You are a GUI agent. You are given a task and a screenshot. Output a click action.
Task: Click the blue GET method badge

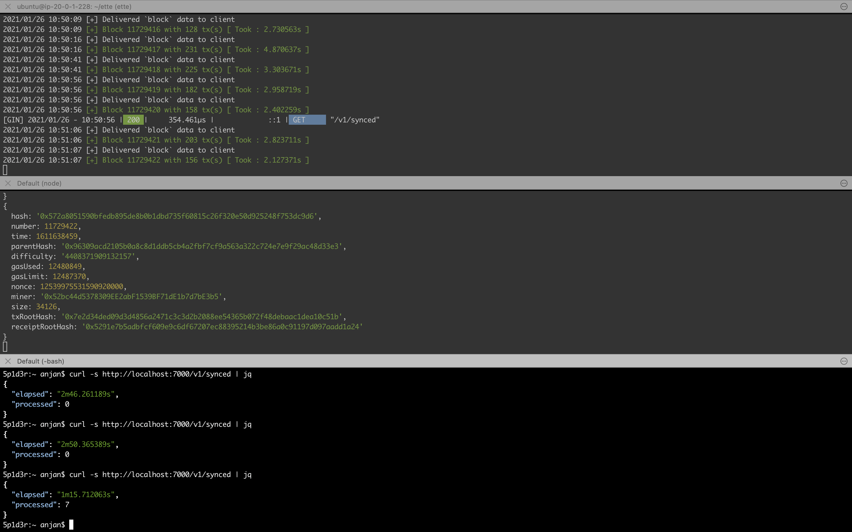[x=307, y=120]
